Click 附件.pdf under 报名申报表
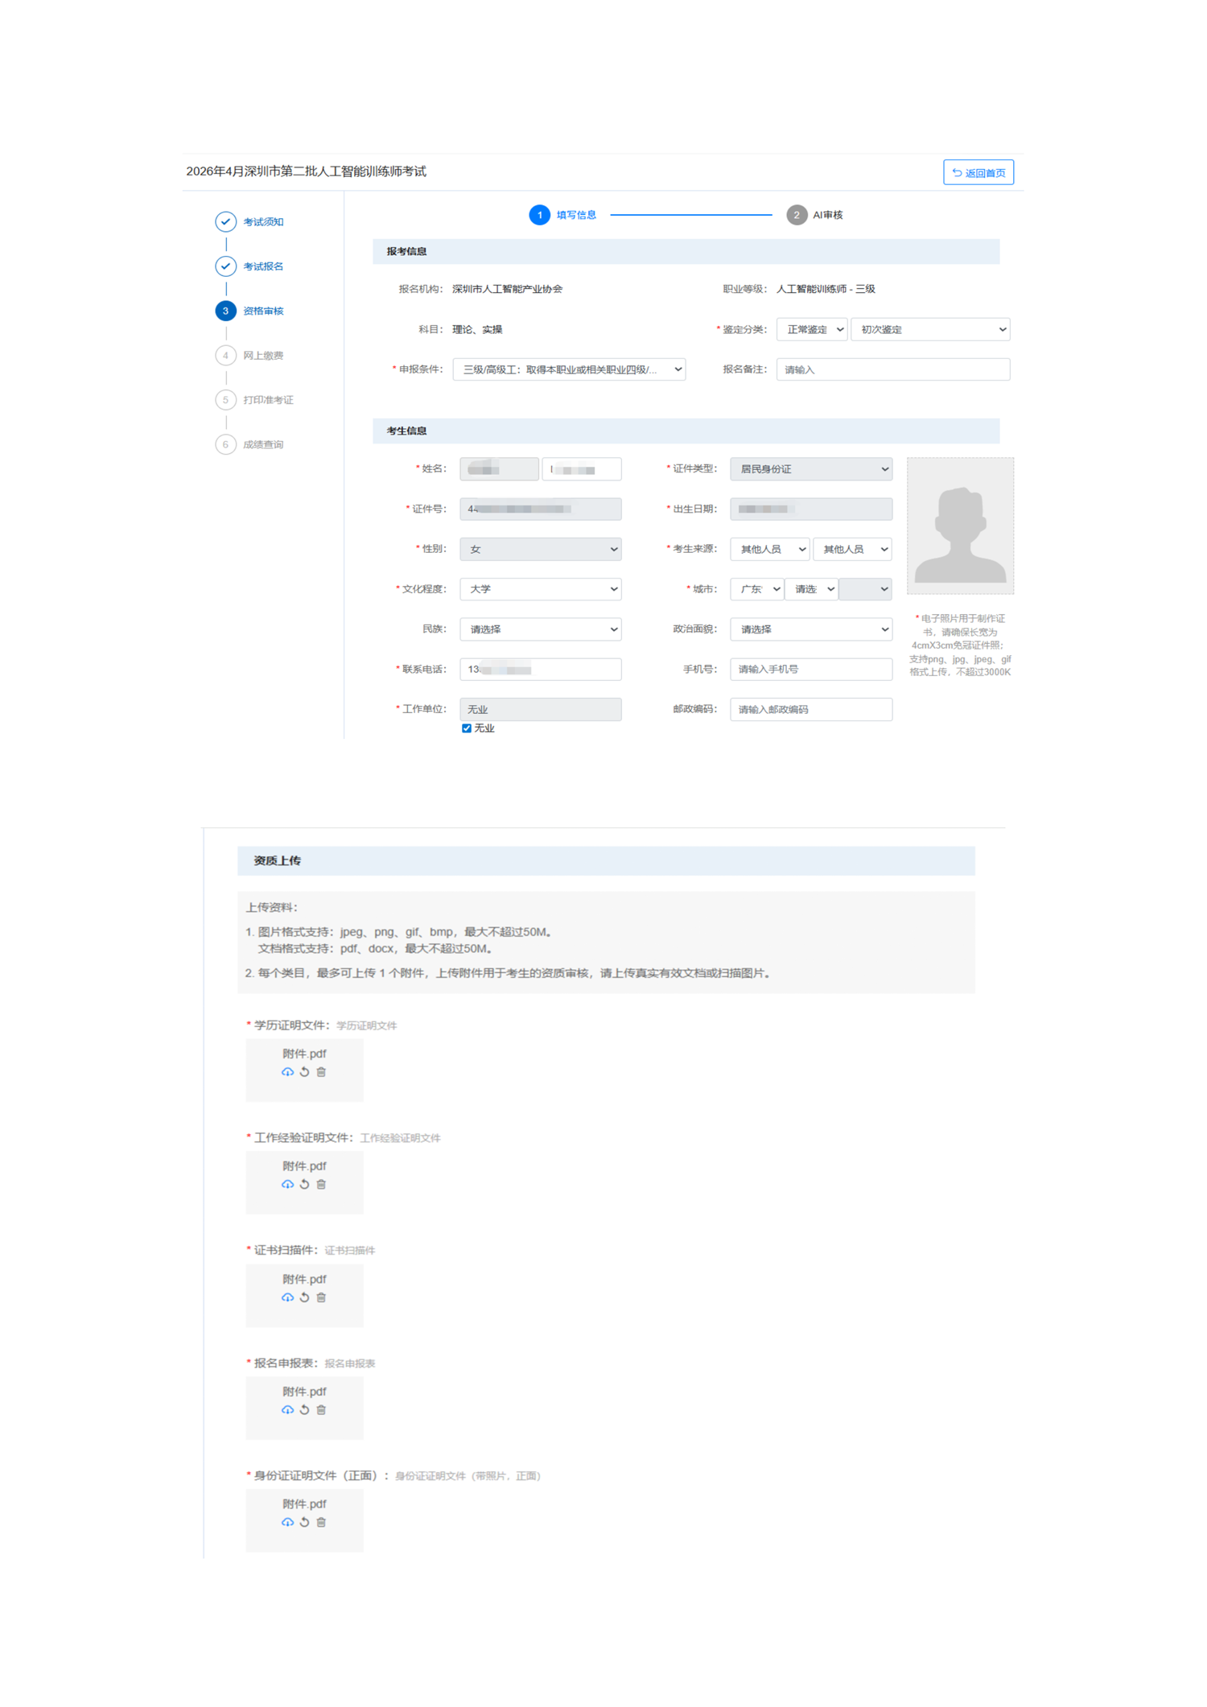Screen dimensions: 1207x1707 pos(304,1392)
